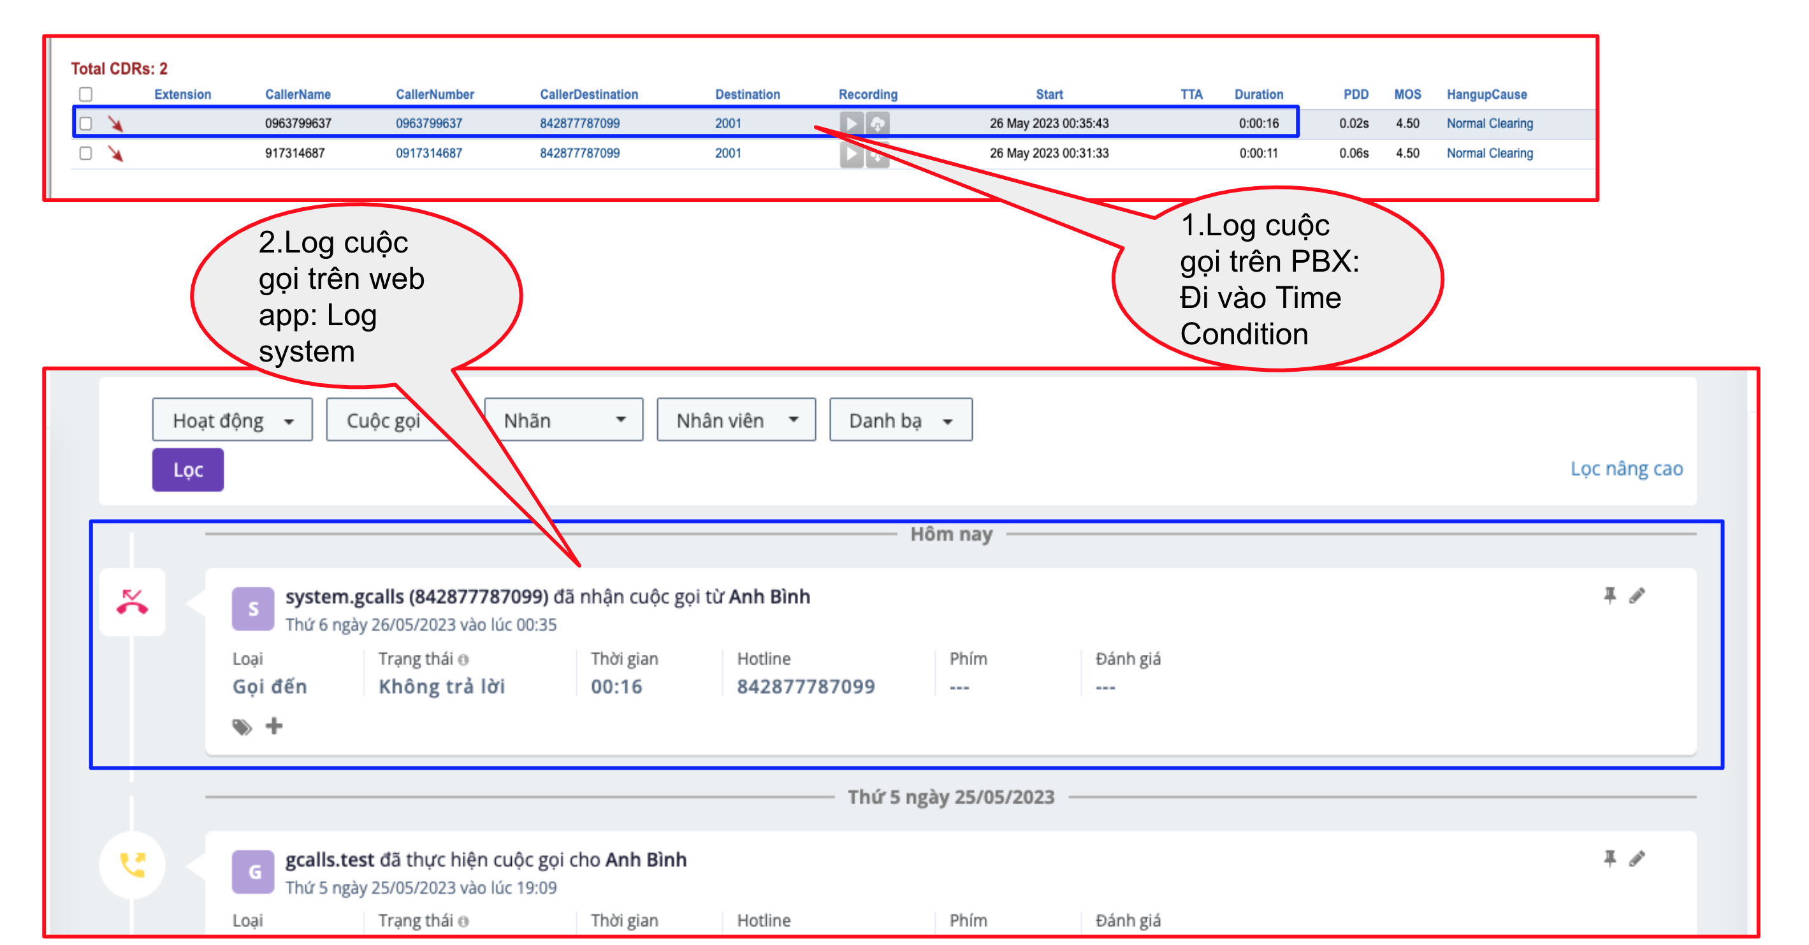Play recording of the 00:35:43 call
The height and width of the screenshot is (945, 1809).
[x=850, y=124]
